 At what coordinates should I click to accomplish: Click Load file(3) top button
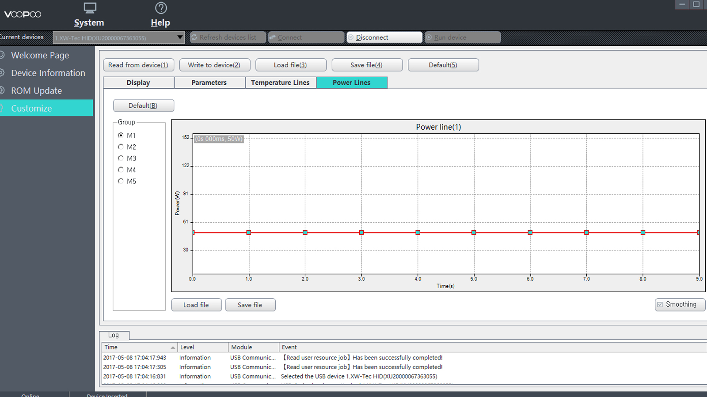[x=291, y=65]
